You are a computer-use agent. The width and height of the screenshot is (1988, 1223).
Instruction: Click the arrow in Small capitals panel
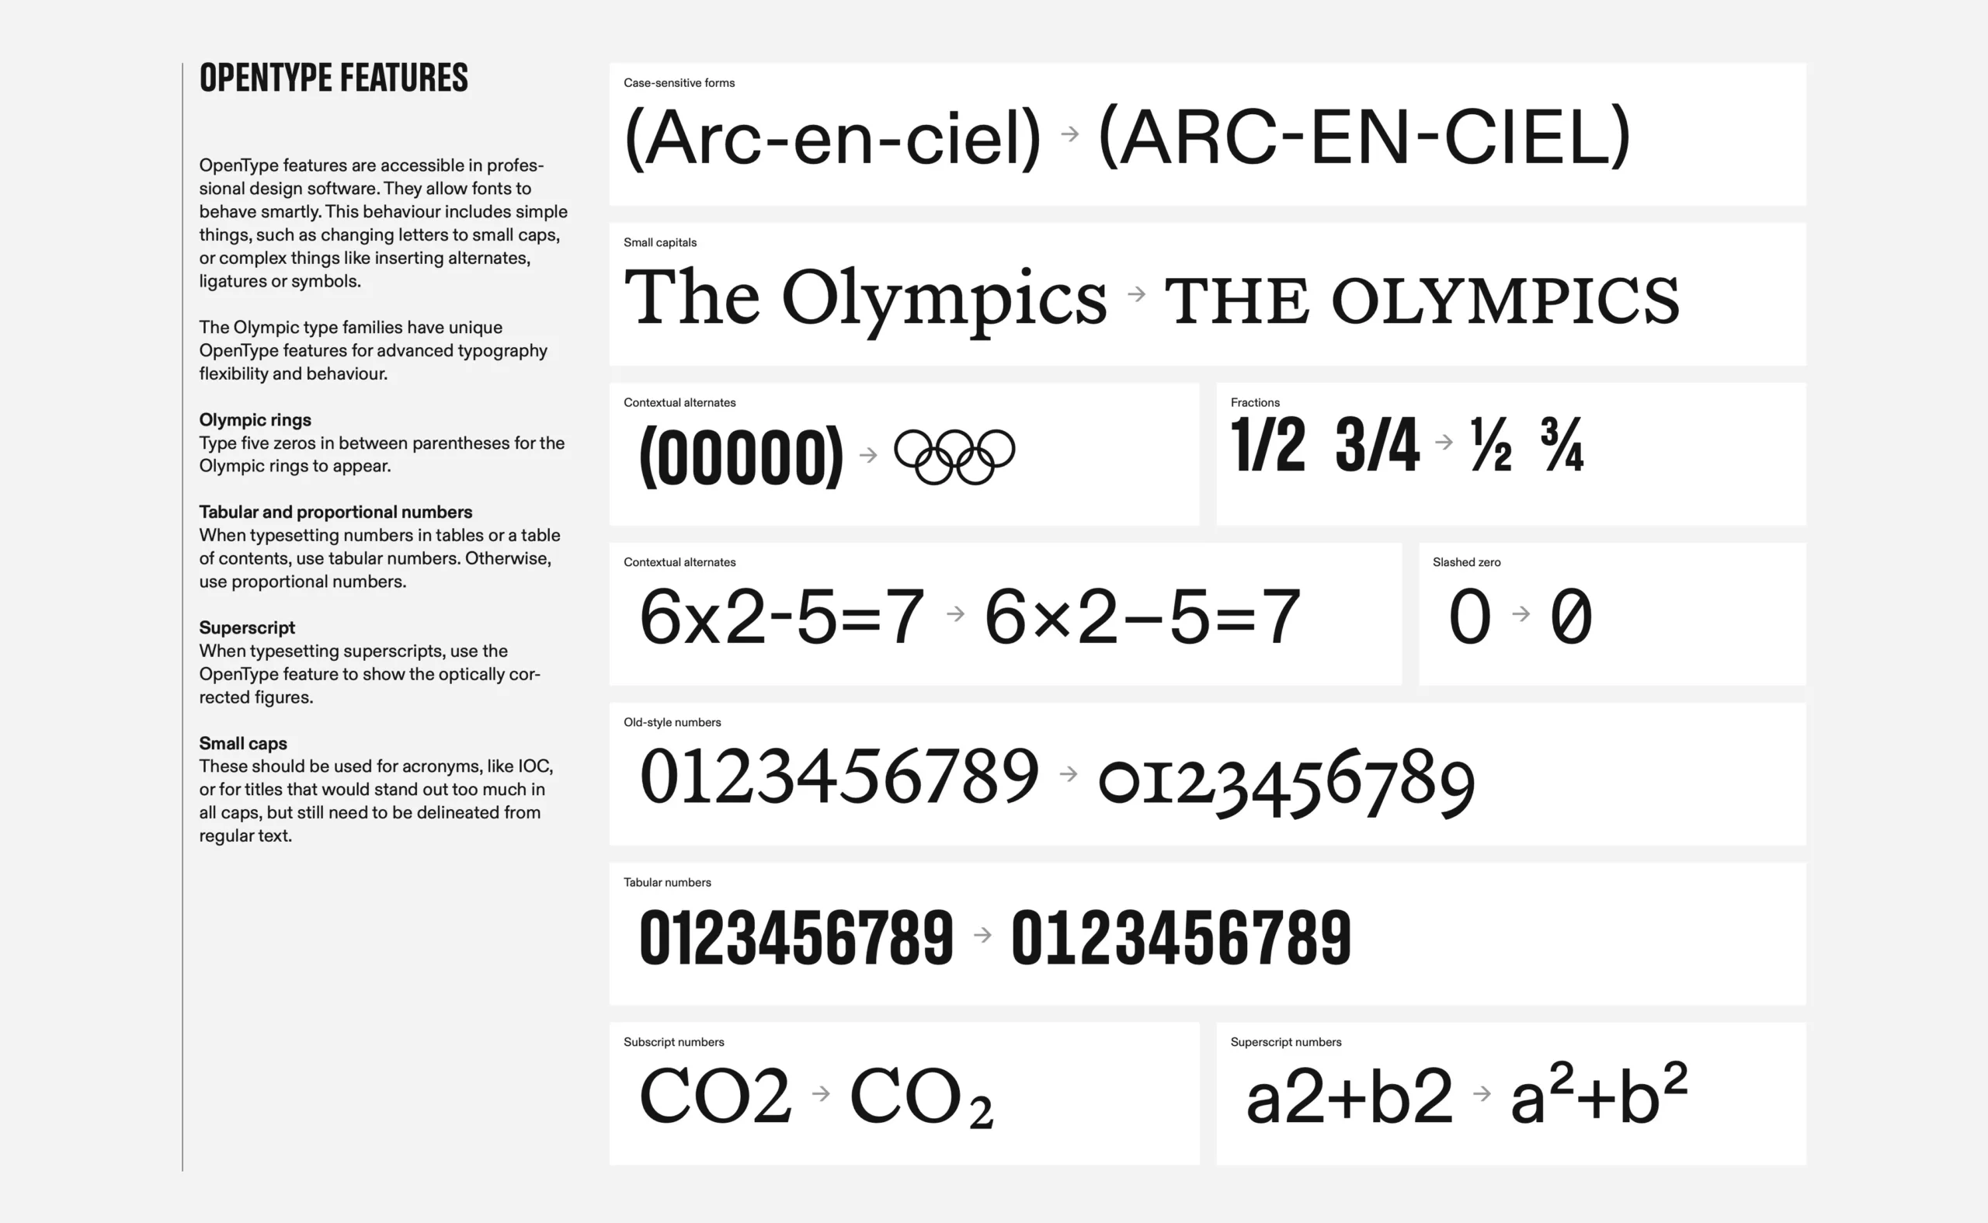click(1136, 294)
